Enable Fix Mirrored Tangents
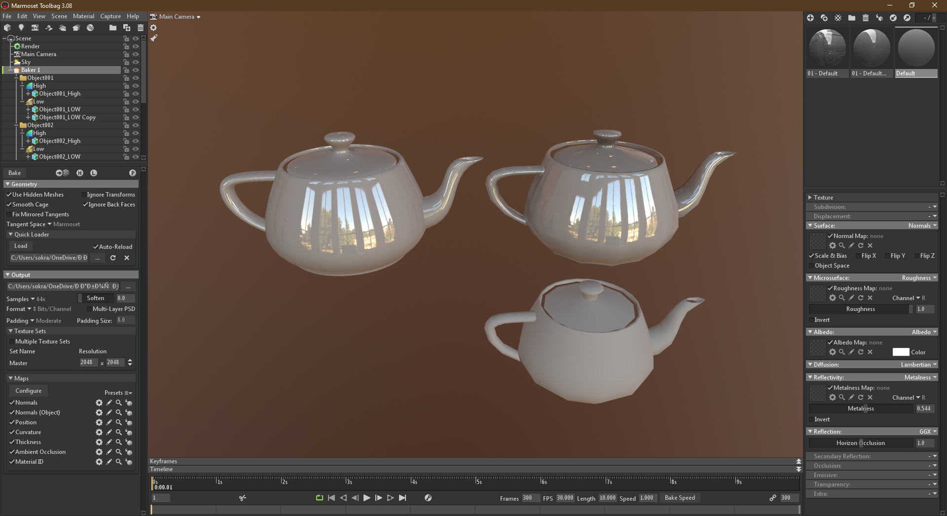Image resolution: width=947 pixels, height=516 pixels. pos(9,214)
